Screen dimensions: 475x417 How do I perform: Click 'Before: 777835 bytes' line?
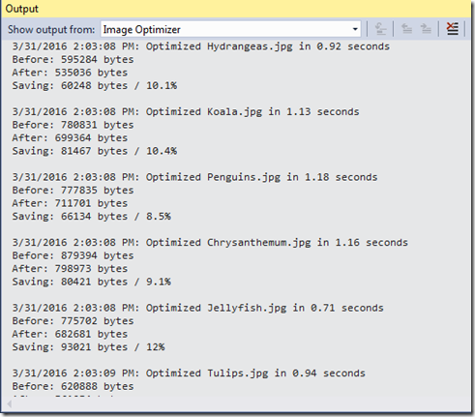coord(73,191)
